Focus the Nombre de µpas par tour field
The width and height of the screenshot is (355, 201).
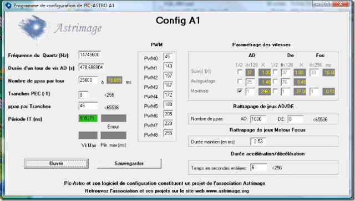pos(88,80)
